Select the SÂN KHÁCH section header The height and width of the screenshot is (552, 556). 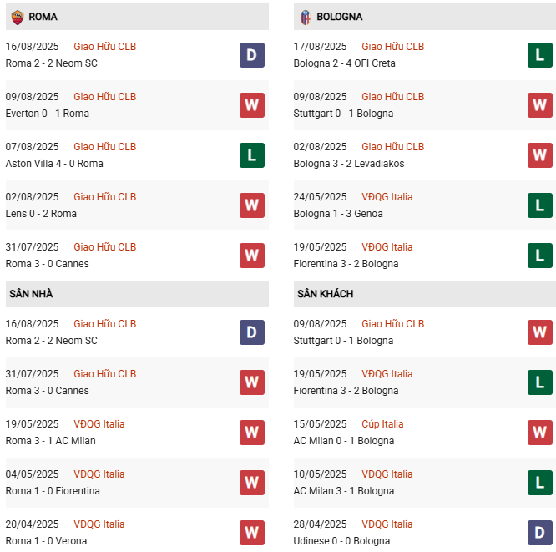coord(325,294)
